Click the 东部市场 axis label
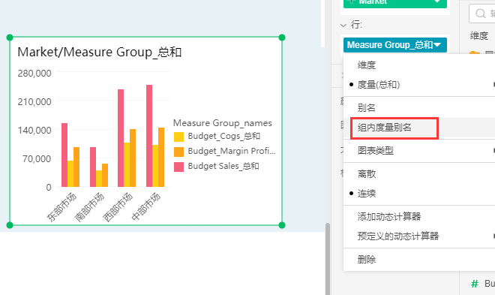Screen dimensions: 495x295 61,207
